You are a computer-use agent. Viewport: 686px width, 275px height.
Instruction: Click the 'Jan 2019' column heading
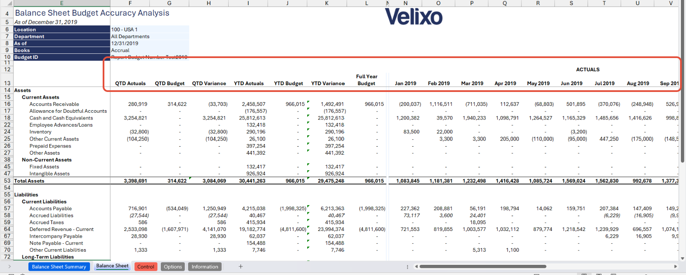coord(406,83)
